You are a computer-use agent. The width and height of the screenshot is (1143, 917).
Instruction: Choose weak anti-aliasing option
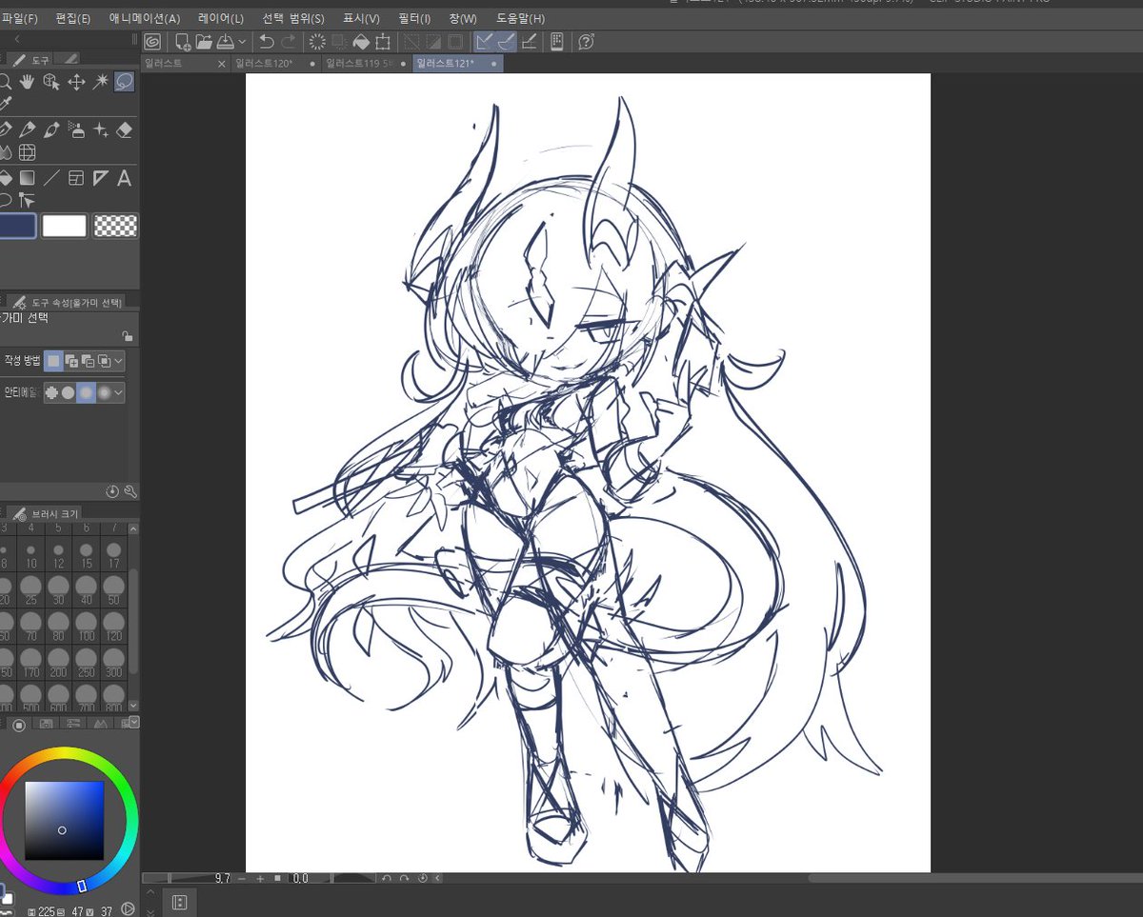click(x=69, y=392)
